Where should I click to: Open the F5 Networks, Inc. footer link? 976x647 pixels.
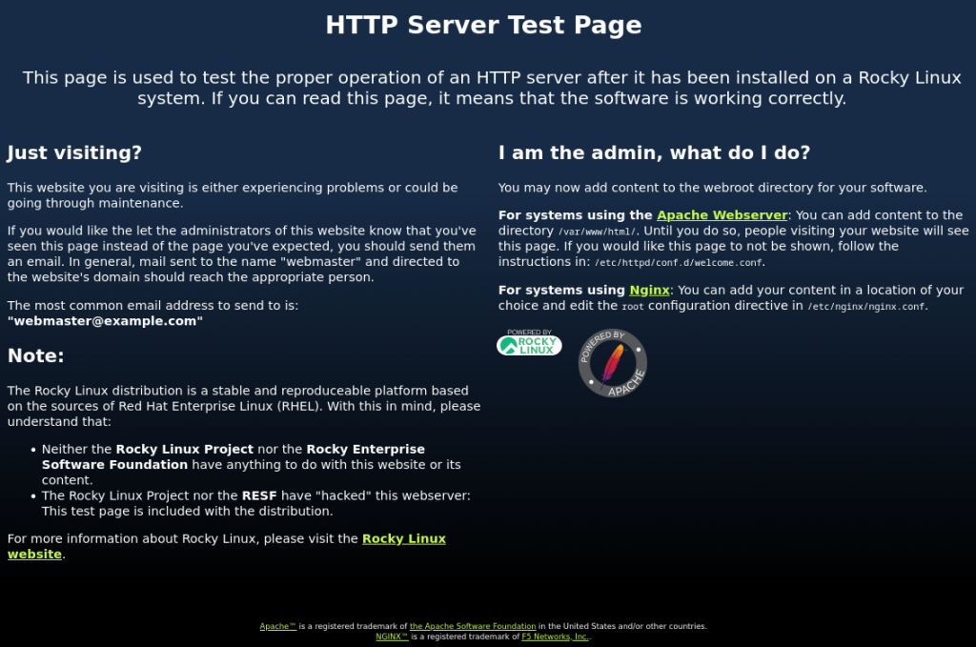(x=556, y=637)
